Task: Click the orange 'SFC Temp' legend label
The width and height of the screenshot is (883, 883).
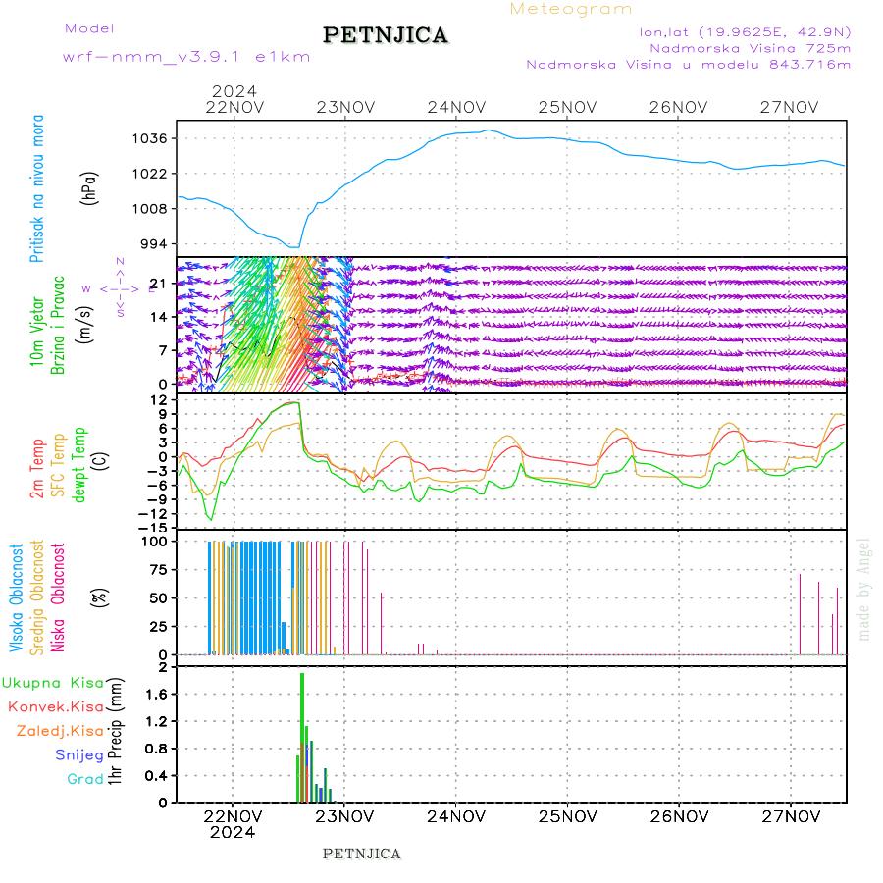Action: click(x=59, y=465)
